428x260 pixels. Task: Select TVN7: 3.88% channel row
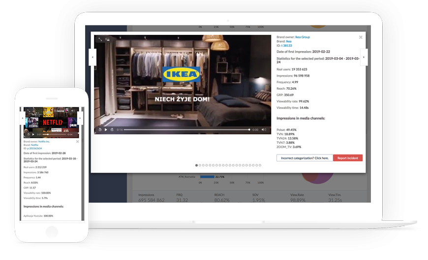pos(285,143)
